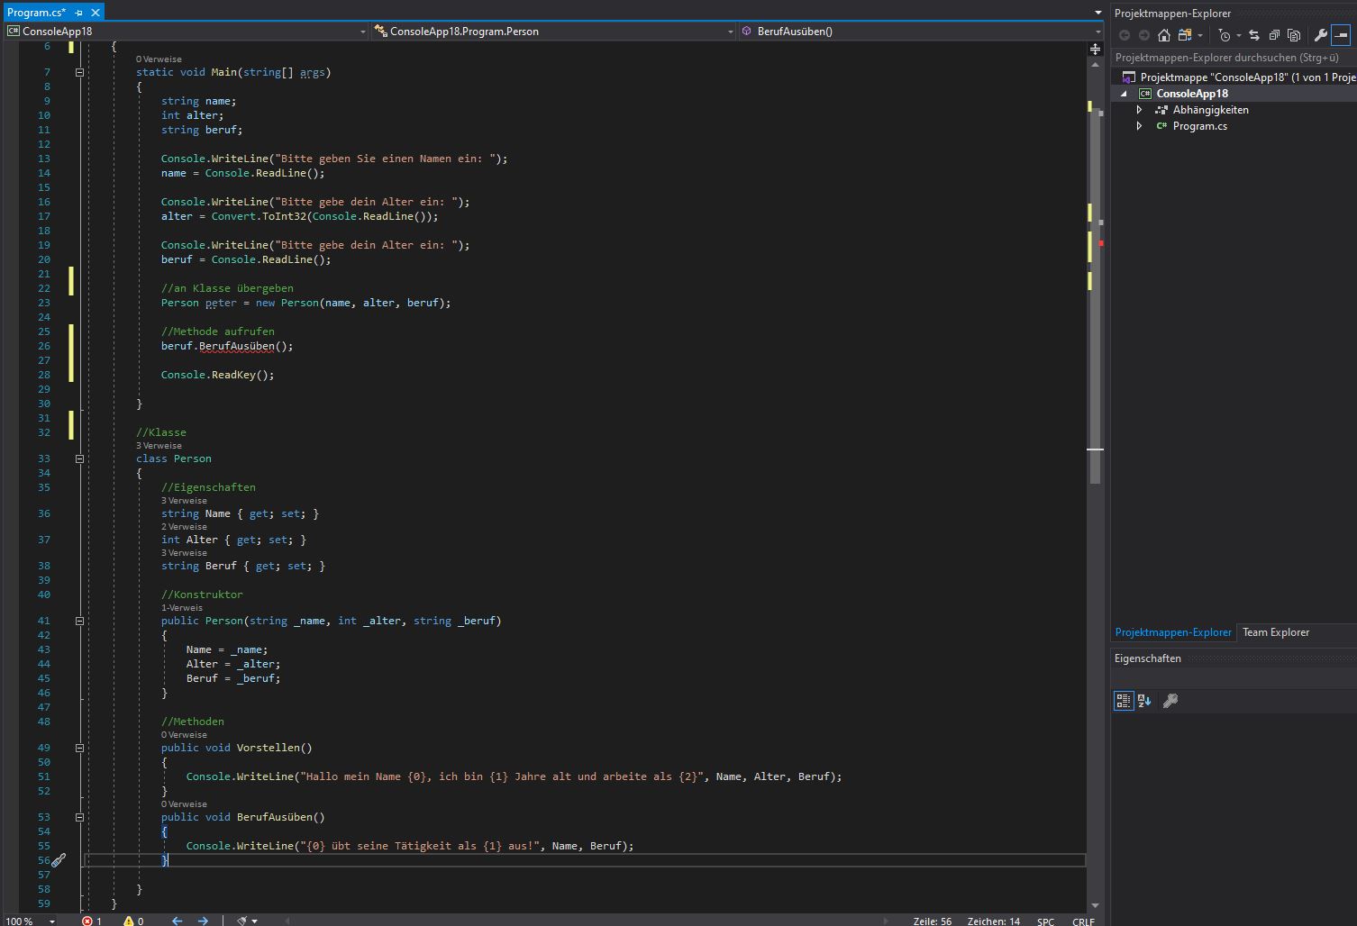The height and width of the screenshot is (926, 1357).
Task: Click the red error indicator in status bar
Action: 88,921
